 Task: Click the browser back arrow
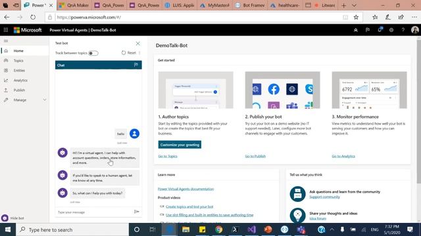point(7,17)
